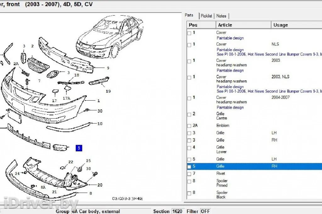322x214 pixels.
Task: Click the Group field showing Car body, external
Action: click(x=111, y=211)
